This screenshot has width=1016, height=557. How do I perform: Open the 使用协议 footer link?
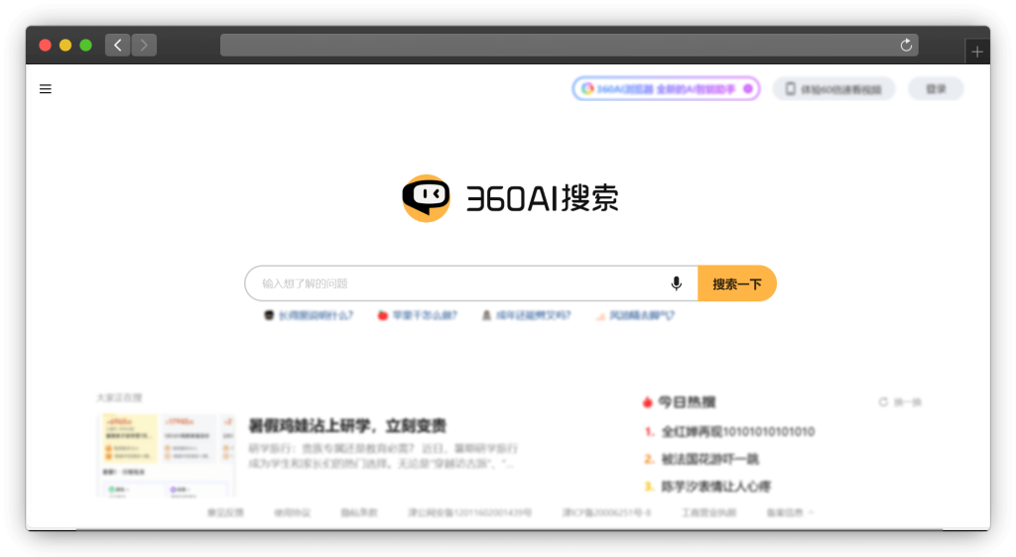[x=293, y=512]
